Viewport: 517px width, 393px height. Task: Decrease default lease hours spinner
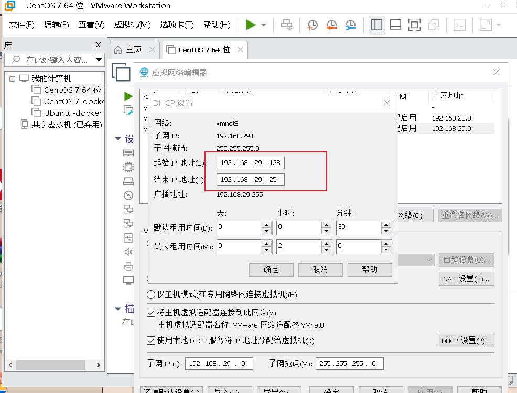[x=327, y=231]
